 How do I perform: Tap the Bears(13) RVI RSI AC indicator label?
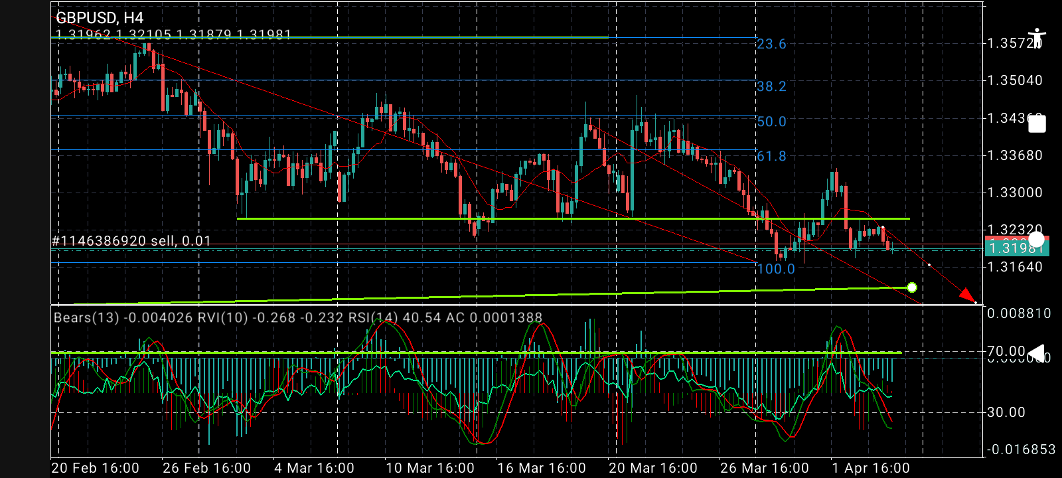click(298, 317)
